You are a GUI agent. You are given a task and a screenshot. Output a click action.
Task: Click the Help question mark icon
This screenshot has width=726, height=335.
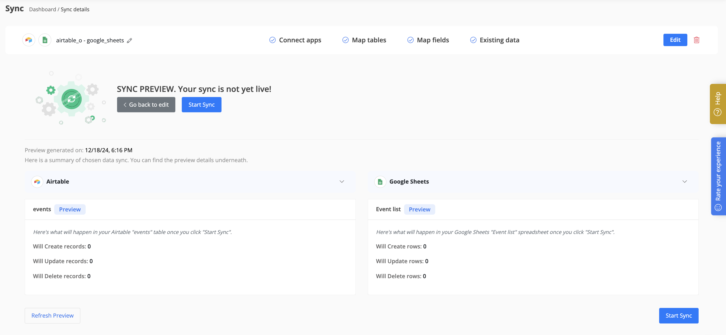(717, 113)
